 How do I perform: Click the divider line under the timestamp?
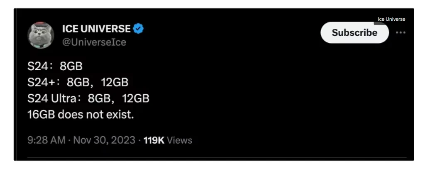[x=217, y=157]
